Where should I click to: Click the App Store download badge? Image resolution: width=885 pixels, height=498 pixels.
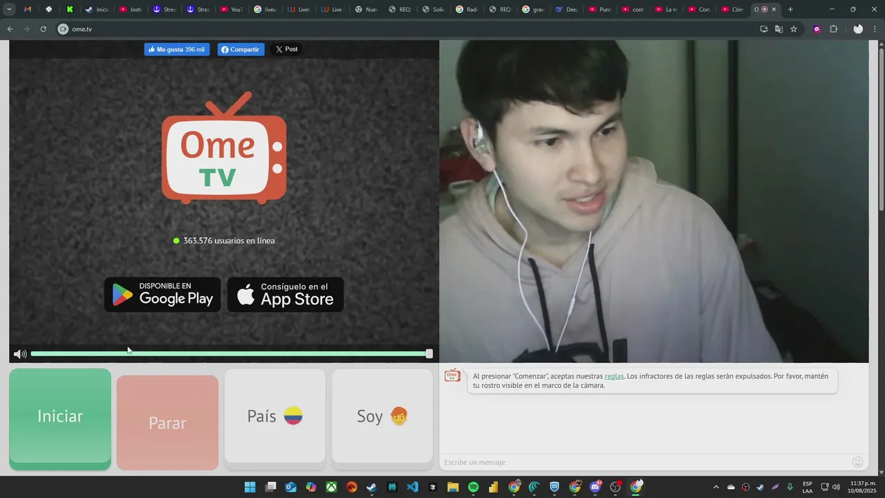286,295
